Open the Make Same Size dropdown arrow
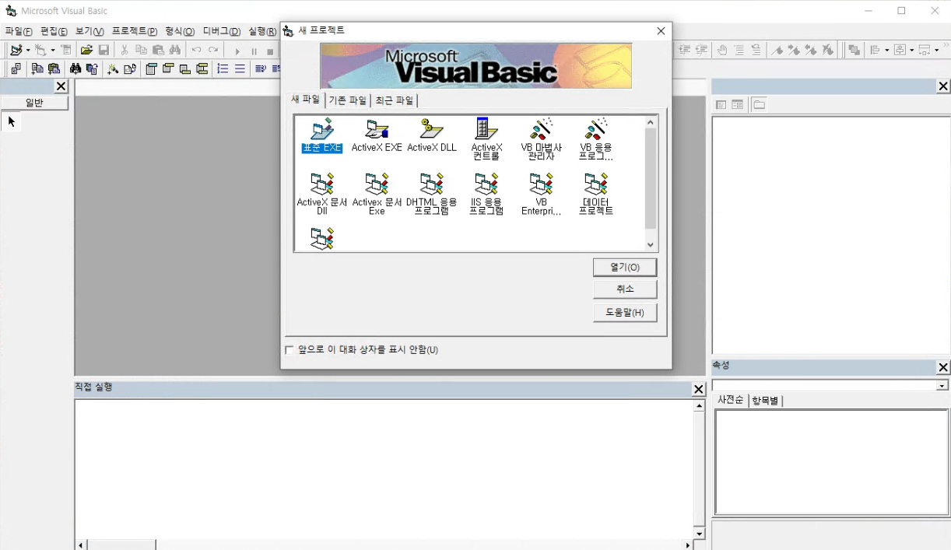Viewport: 951px width, 550px height. (936, 50)
